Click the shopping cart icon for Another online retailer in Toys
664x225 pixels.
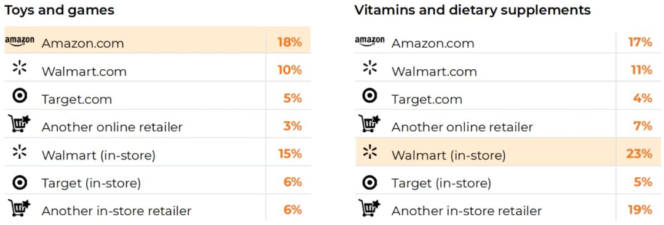point(20,123)
